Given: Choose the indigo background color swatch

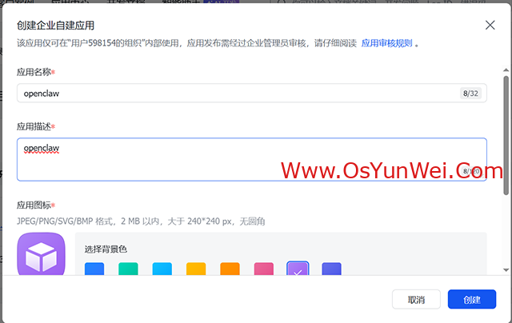Looking at the screenshot, I should 331,269.
